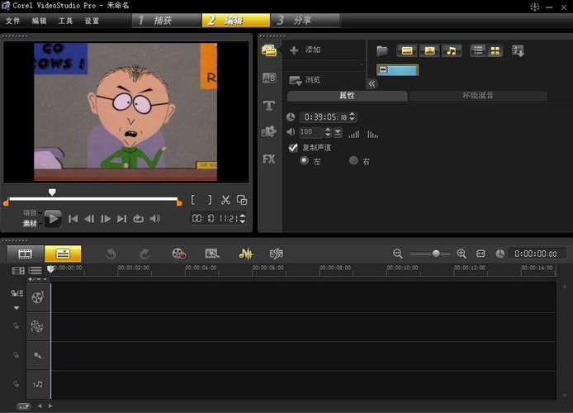The height and width of the screenshot is (413, 573).
Task: Open the FX filter library
Action: [x=269, y=159]
